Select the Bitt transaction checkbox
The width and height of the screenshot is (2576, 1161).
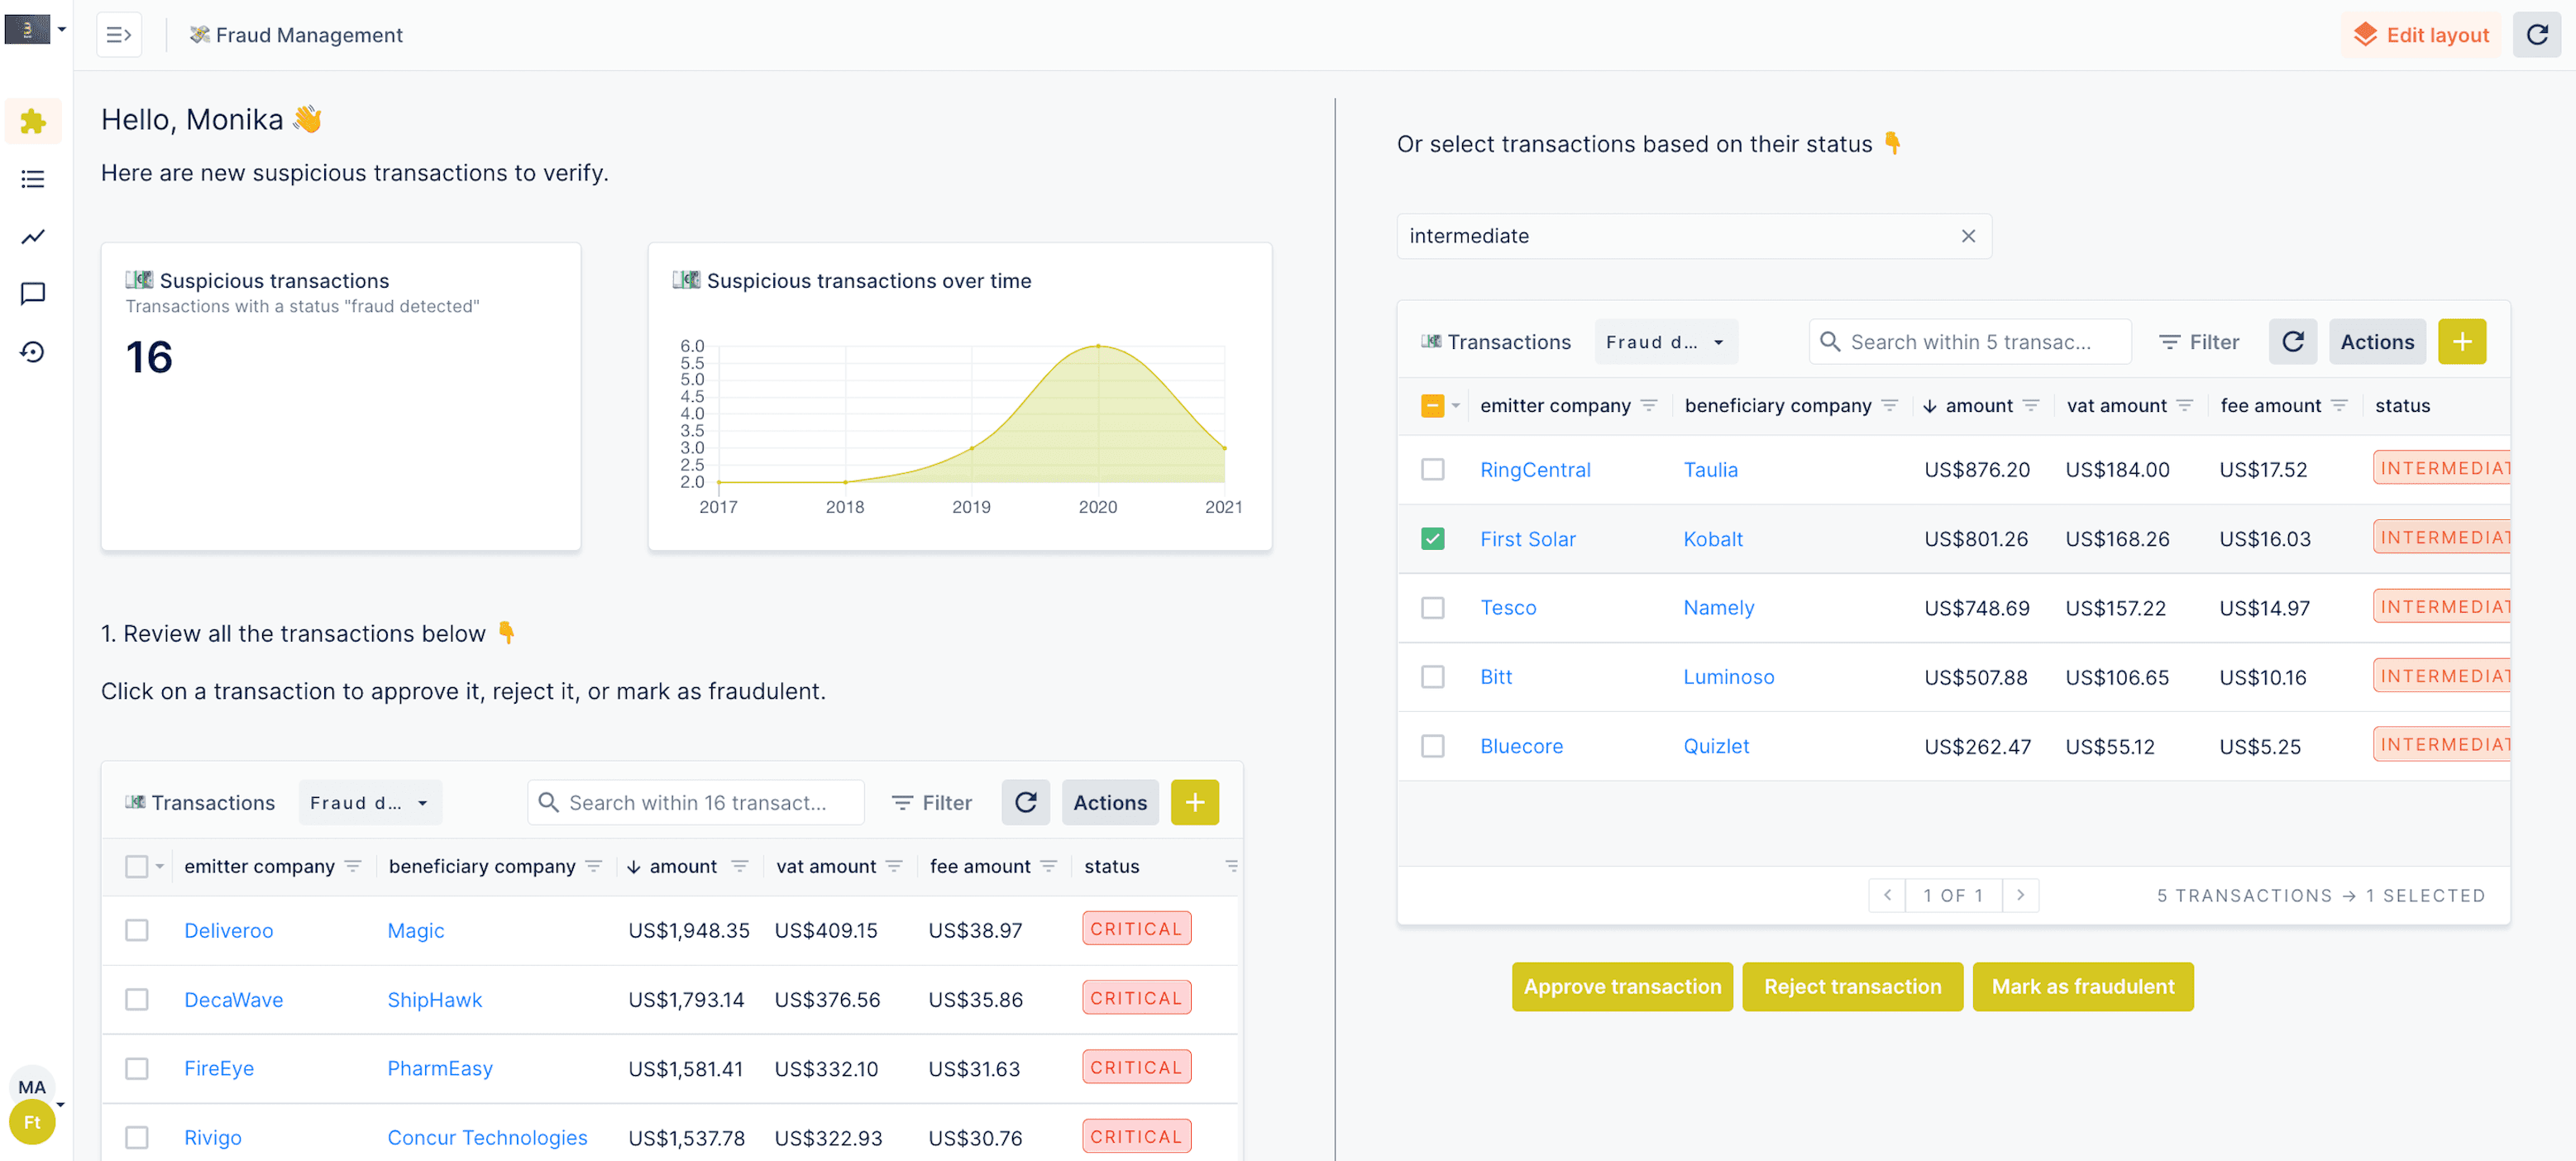pos(1432,676)
